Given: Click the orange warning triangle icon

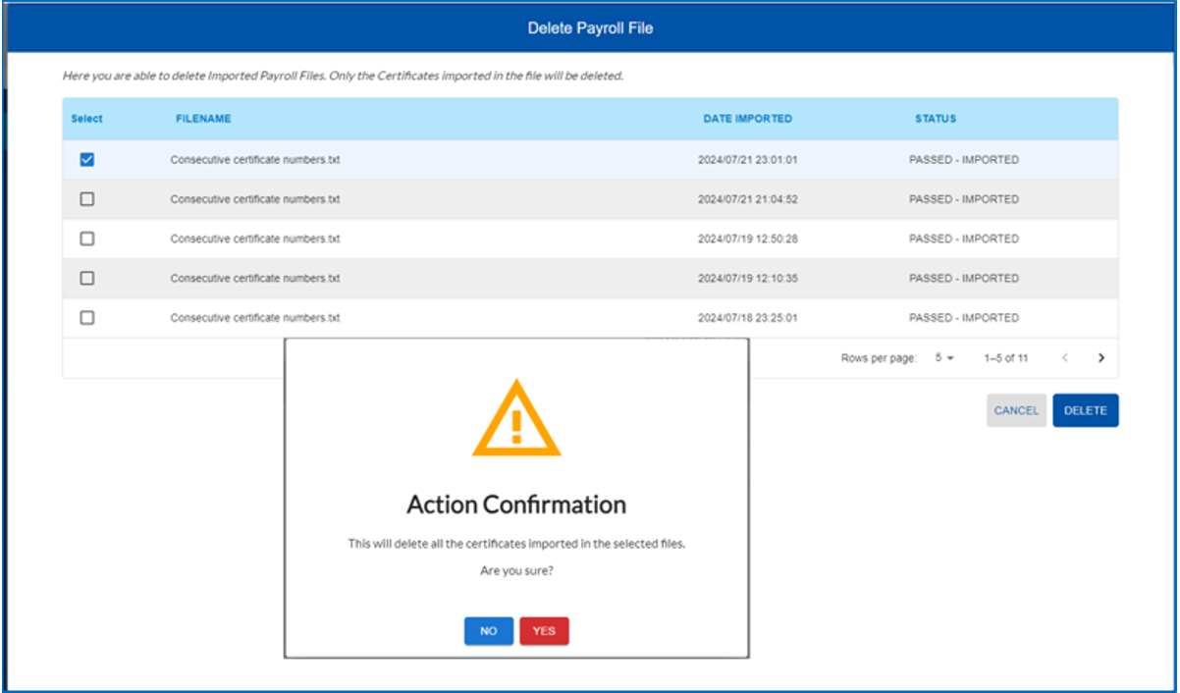Looking at the screenshot, I should click(516, 421).
